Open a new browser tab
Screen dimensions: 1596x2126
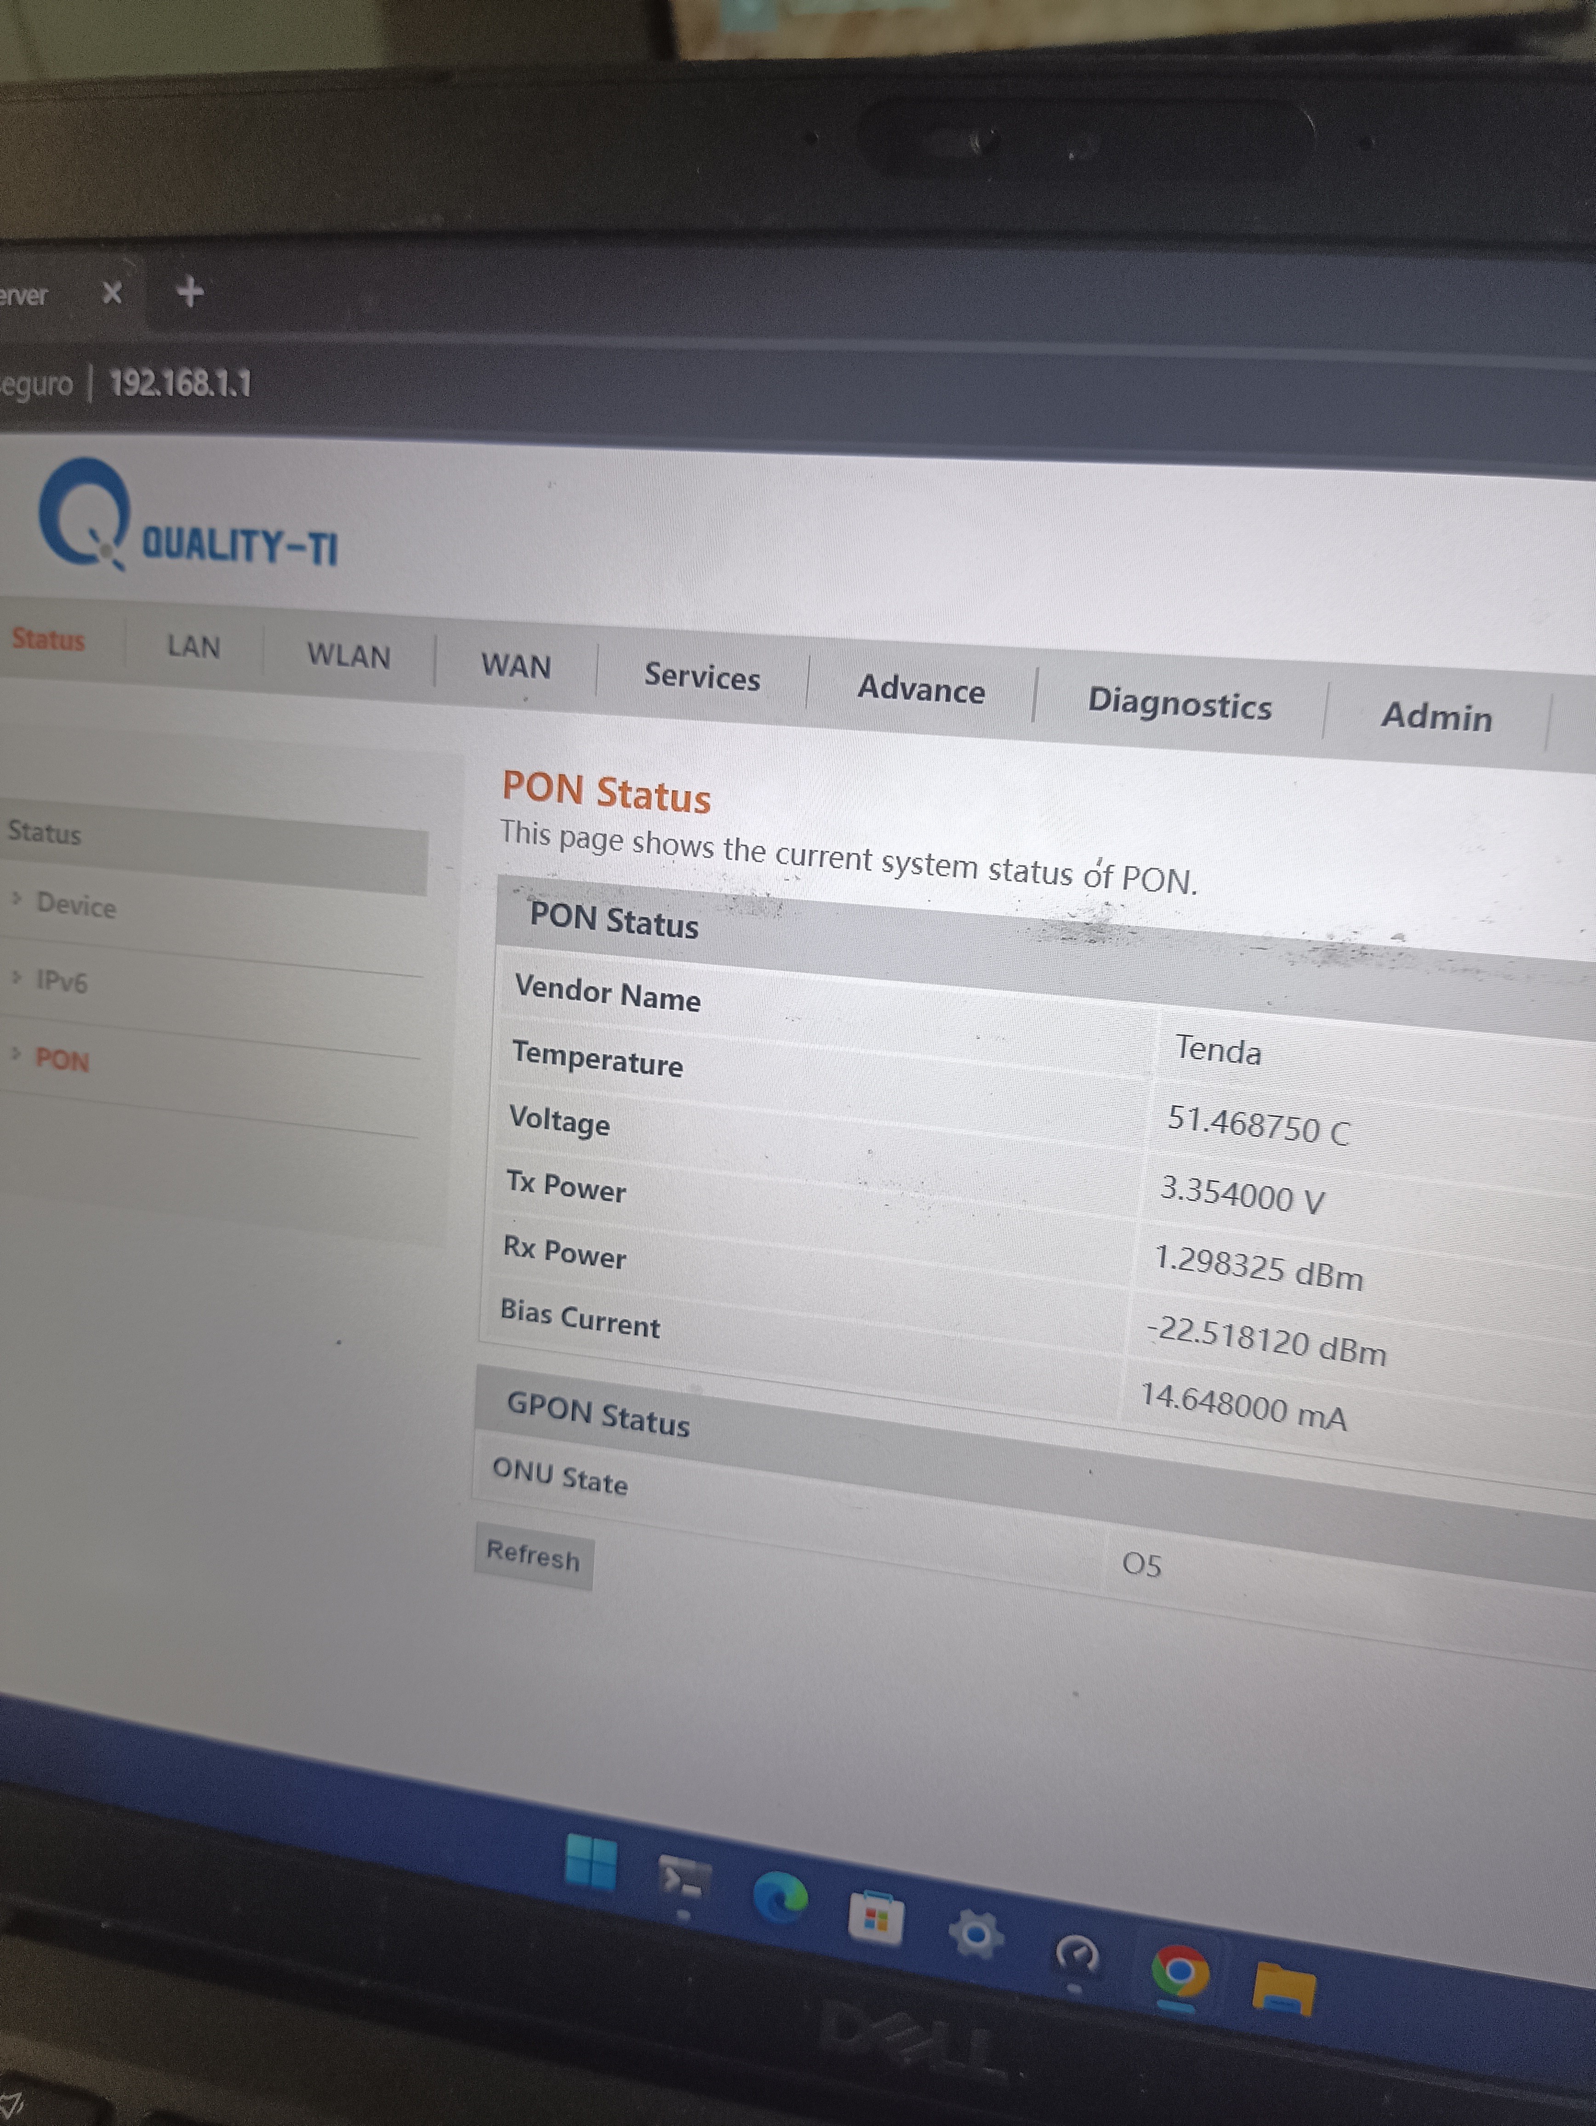pos(190,291)
